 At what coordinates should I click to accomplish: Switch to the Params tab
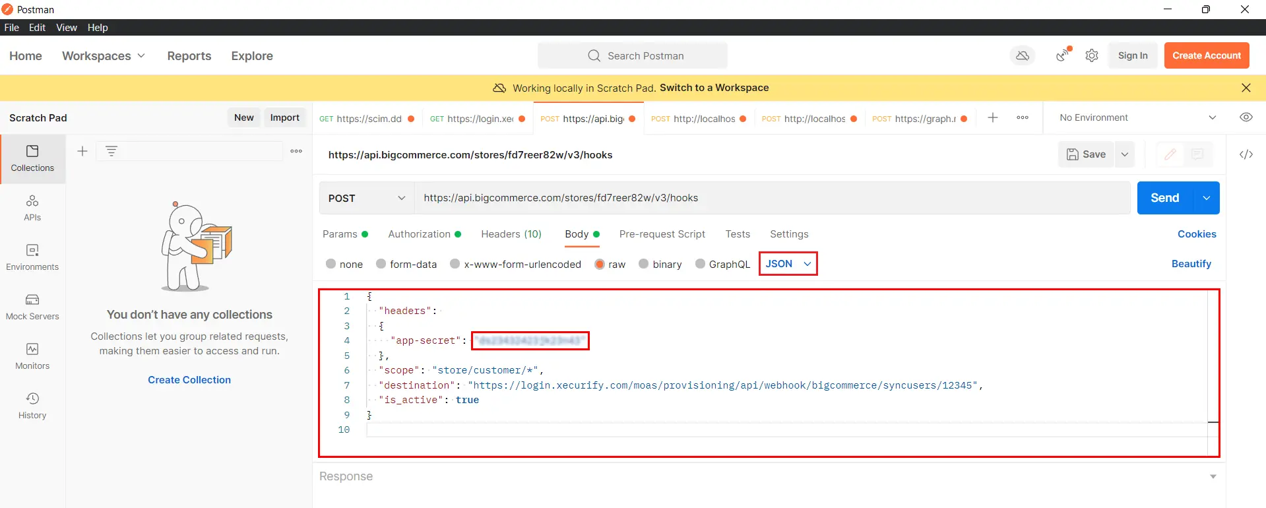345,234
